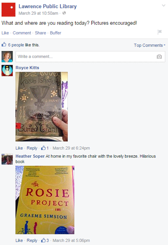Screen dimensions: 168x245
Task: Click the Write a comment field
Action: [90, 57]
